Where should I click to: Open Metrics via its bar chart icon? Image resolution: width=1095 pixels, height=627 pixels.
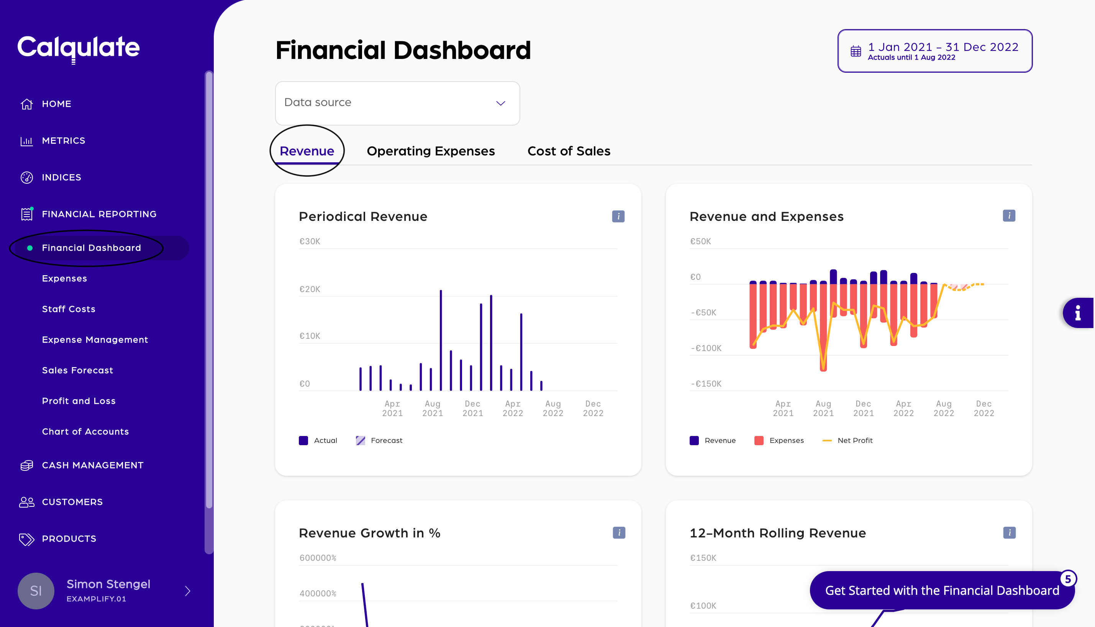pos(27,141)
